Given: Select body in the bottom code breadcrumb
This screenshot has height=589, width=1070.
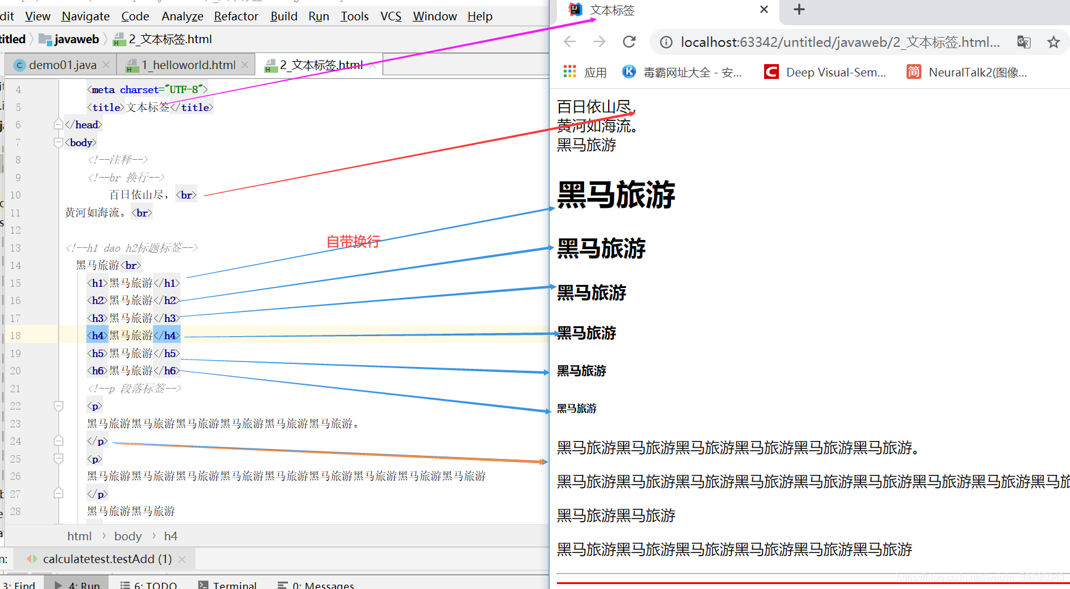Looking at the screenshot, I should pos(128,536).
